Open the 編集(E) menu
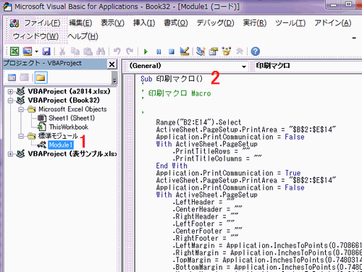362x272 pixels. click(80, 23)
